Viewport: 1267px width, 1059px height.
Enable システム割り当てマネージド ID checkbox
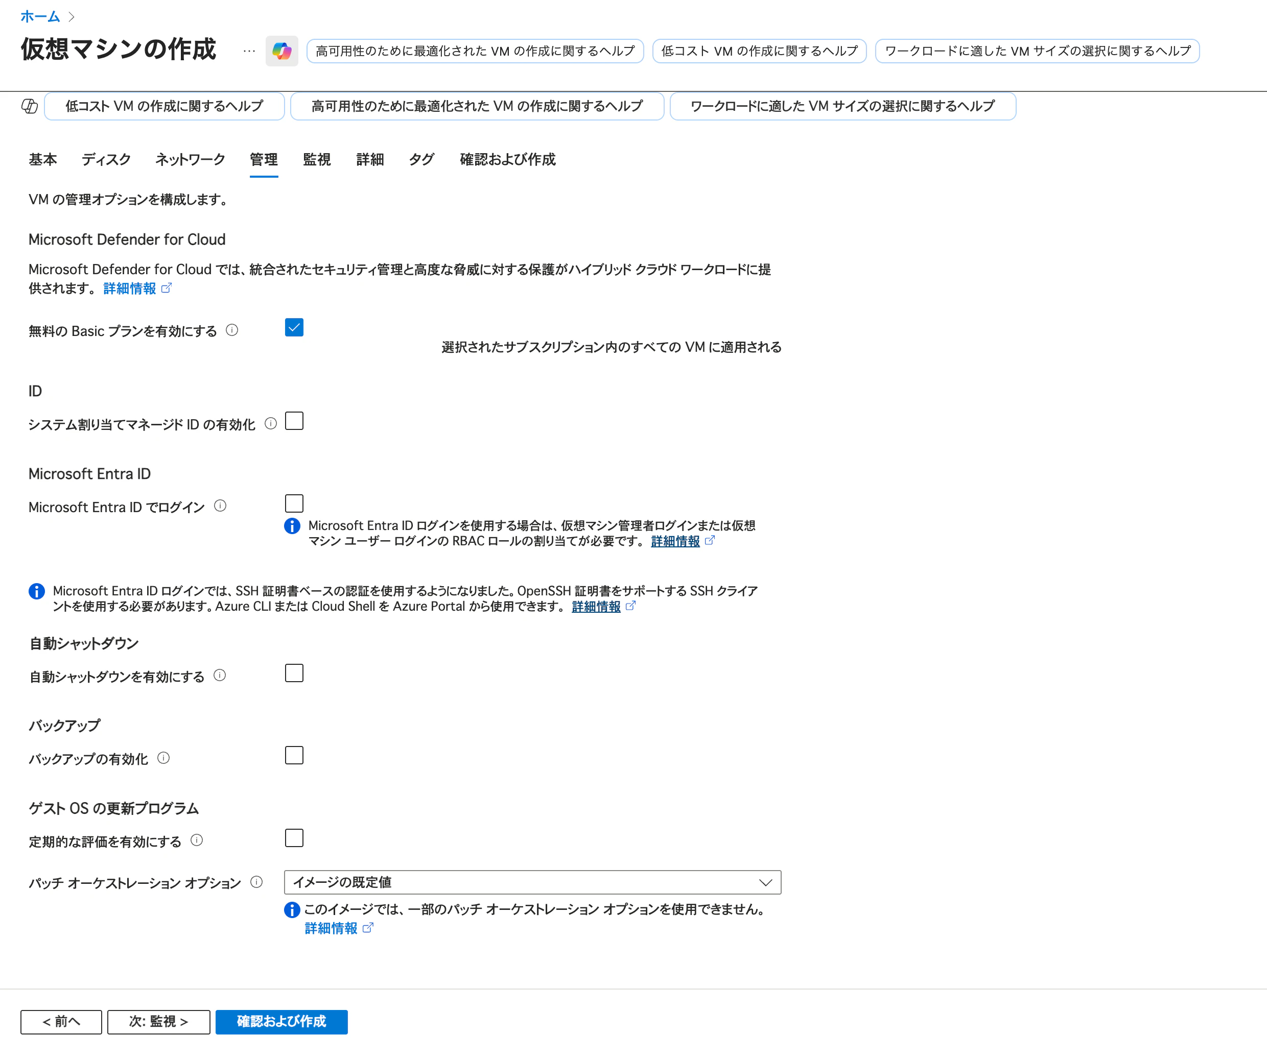click(x=294, y=421)
